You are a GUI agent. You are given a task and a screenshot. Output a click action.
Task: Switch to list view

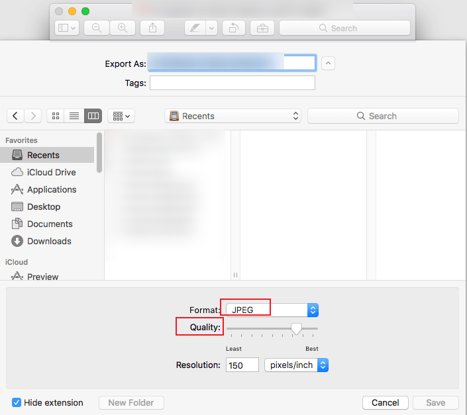pyautogui.click(x=74, y=116)
